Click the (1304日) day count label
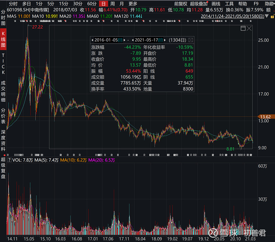 pyautogui.click(x=177, y=40)
